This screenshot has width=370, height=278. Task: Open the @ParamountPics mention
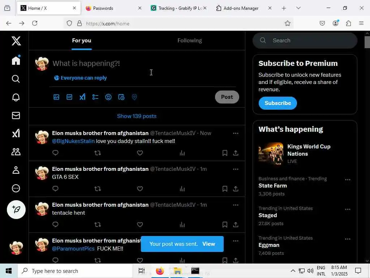[x=73, y=249]
